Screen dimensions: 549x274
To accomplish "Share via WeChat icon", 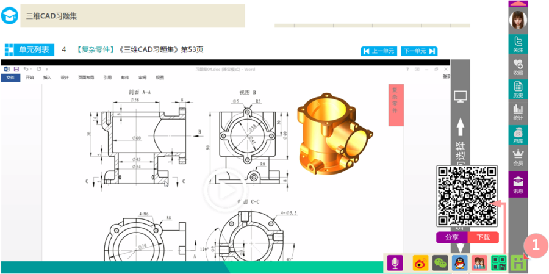I will click(440, 263).
